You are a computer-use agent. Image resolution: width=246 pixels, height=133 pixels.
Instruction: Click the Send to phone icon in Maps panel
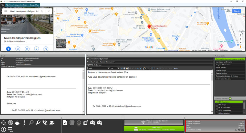[x=36, y=49]
